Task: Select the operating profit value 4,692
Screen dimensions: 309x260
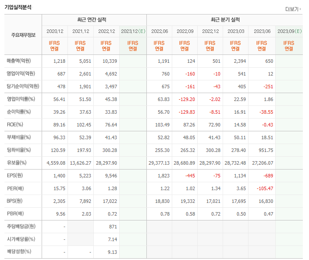Action: coord(111,74)
